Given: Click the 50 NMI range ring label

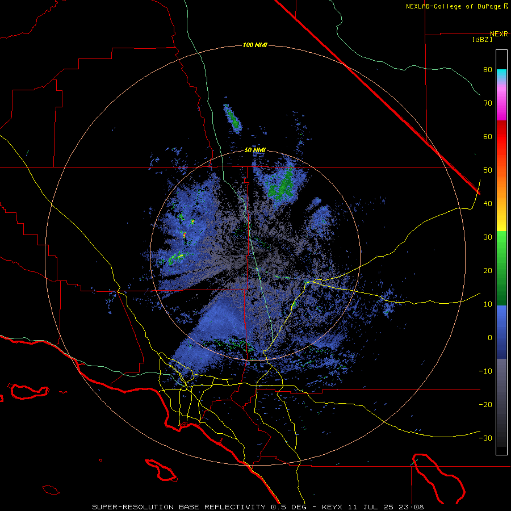Looking at the screenshot, I should pyautogui.click(x=255, y=150).
